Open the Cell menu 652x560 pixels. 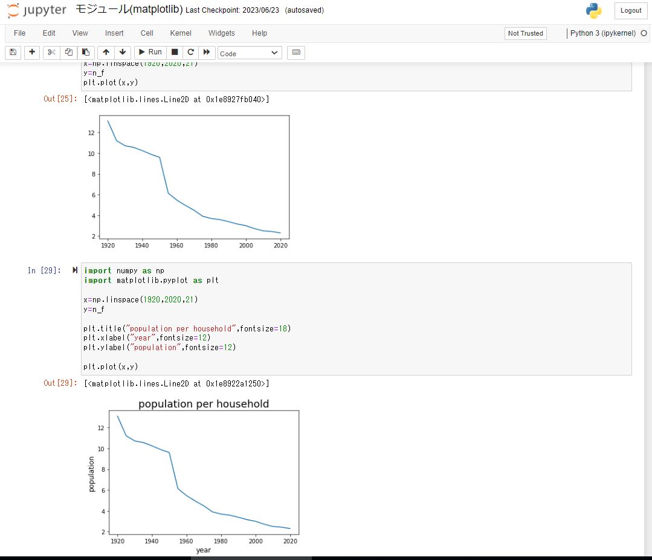147,33
